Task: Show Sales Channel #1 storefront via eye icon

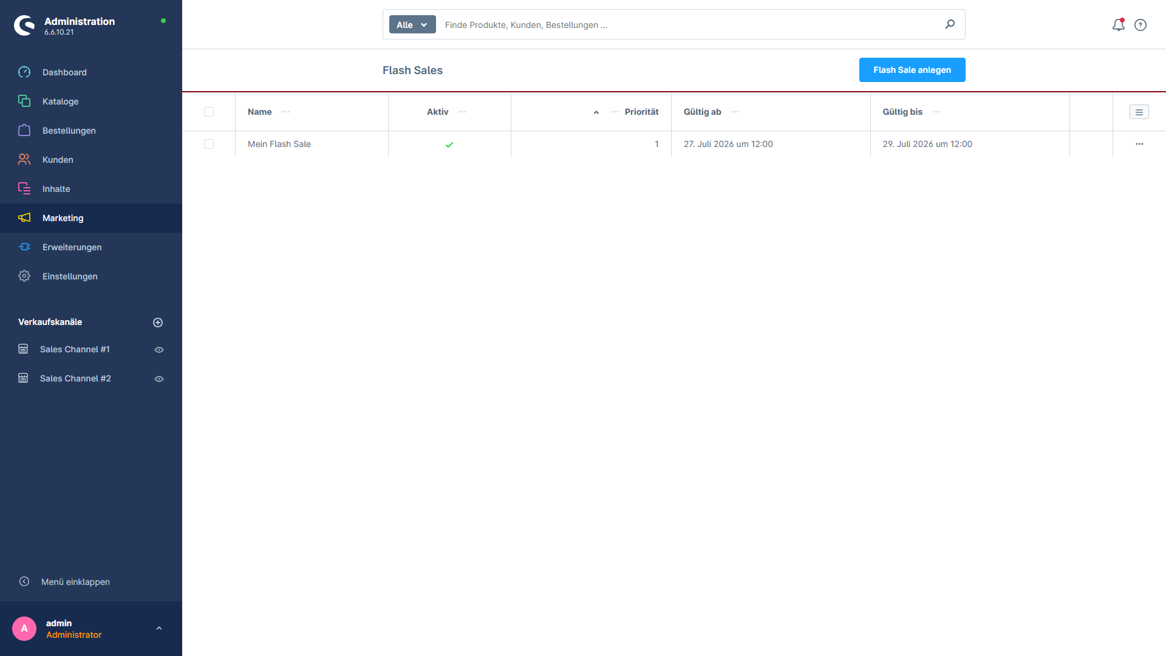Action: point(159,350)
